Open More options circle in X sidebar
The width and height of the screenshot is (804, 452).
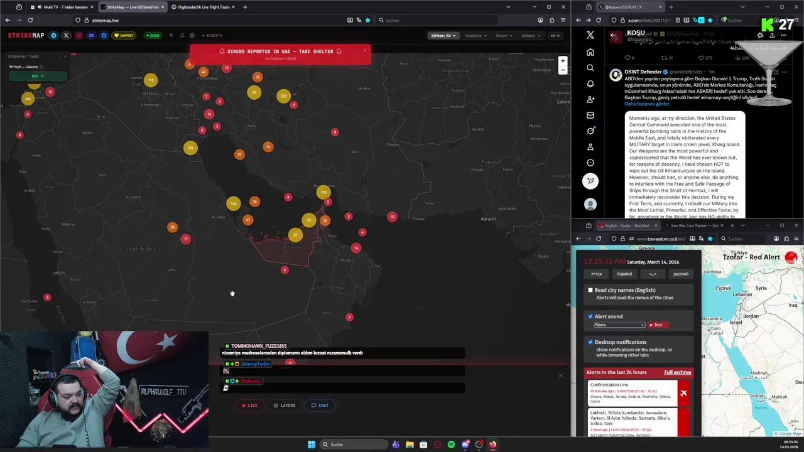590,163
